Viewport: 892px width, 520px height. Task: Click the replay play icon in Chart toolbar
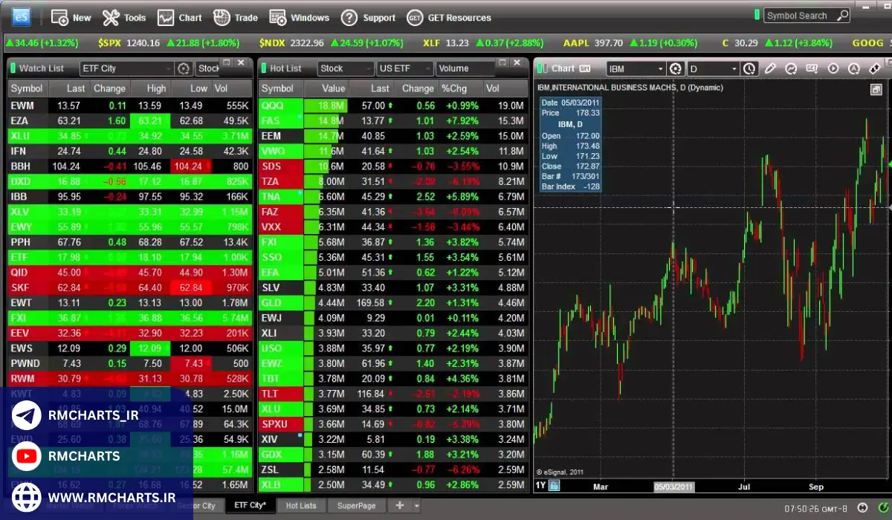point(833,69)
